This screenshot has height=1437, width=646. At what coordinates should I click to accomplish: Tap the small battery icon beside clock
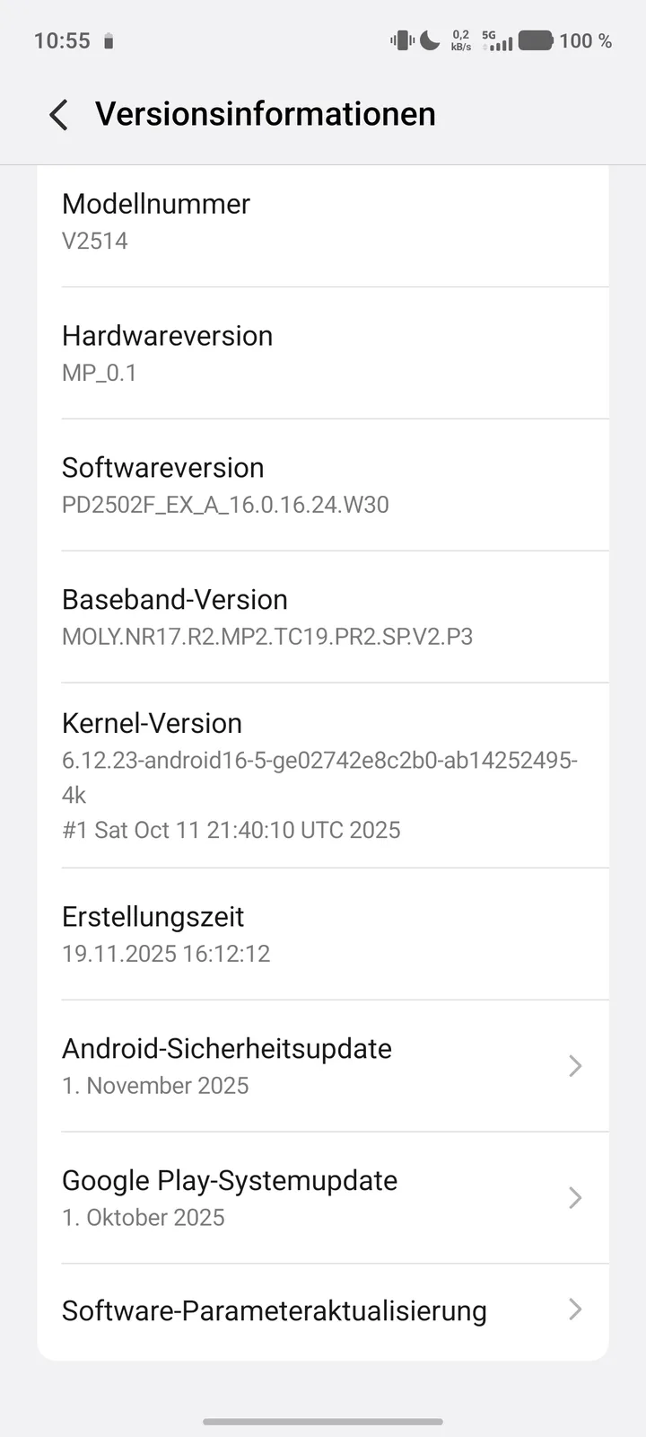[109, 41]
